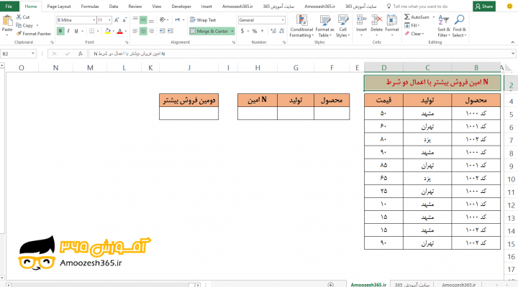Open the borders icon in Font group
Image resolution: width=518 pixels, height=287 pixels.
[91, 31]
